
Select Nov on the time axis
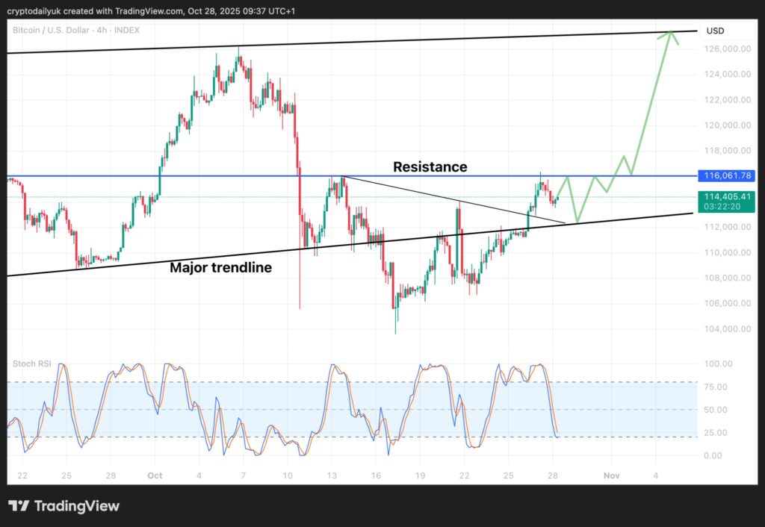[610, 475]
